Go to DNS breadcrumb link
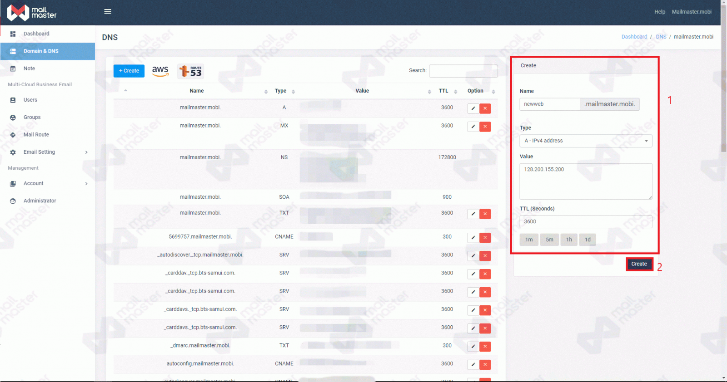The width and height of the screenshot is (727, 382). [x=661, y=37]
